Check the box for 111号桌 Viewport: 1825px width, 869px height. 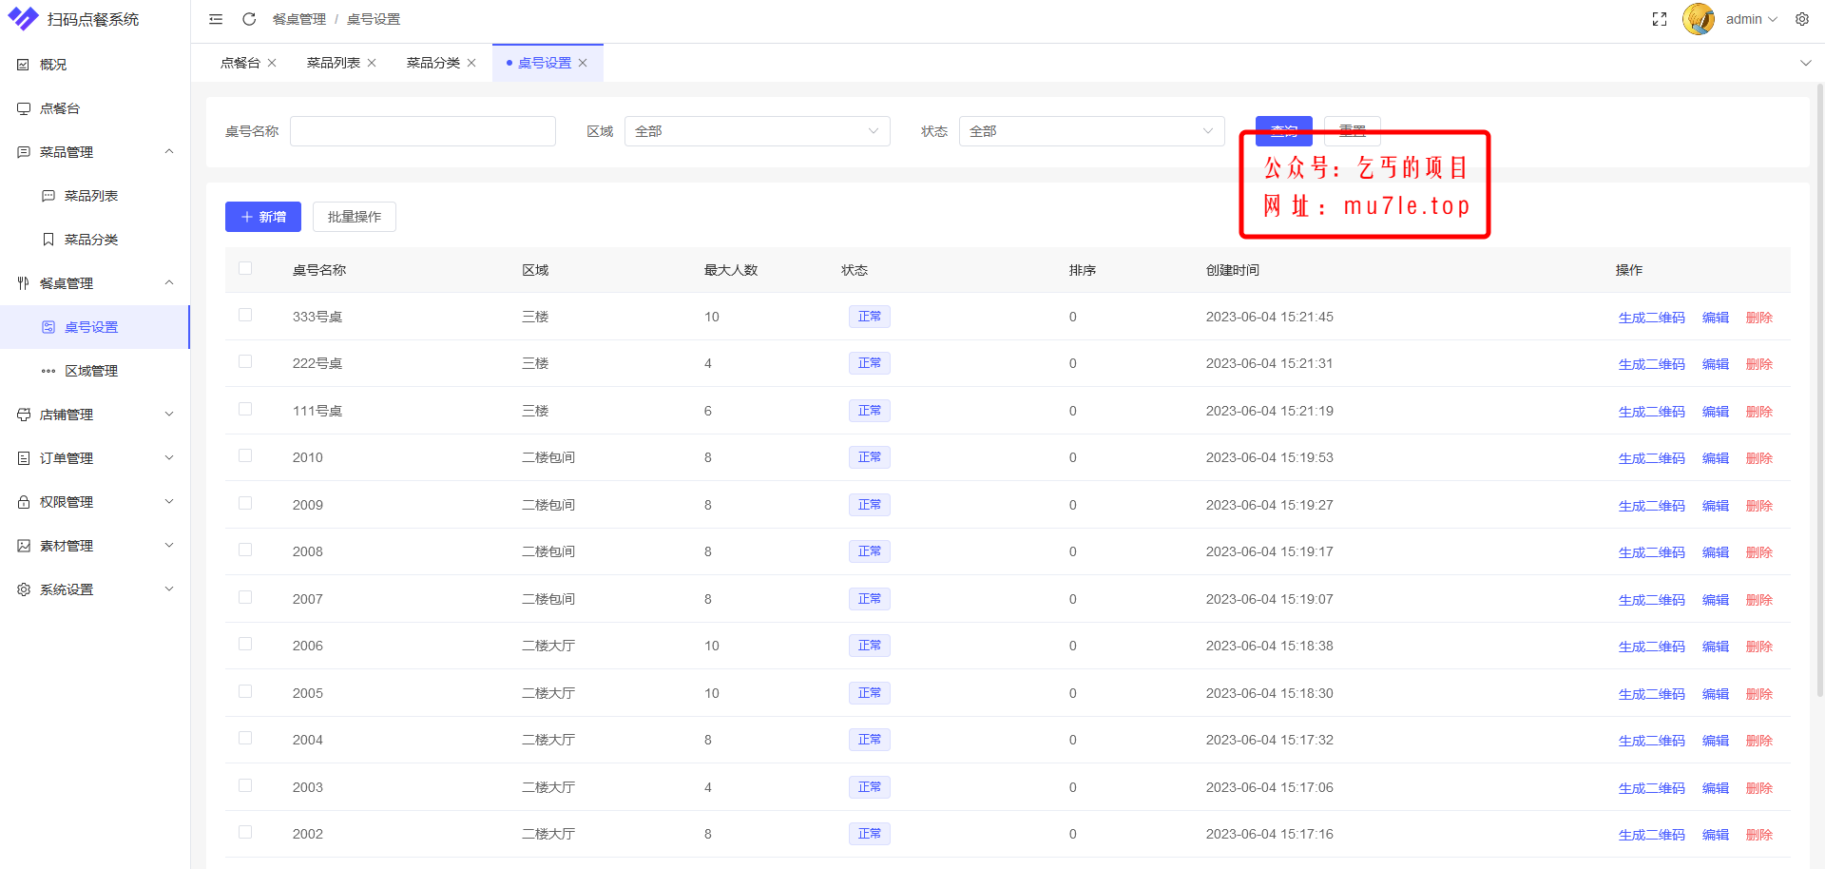coord(245,409)
